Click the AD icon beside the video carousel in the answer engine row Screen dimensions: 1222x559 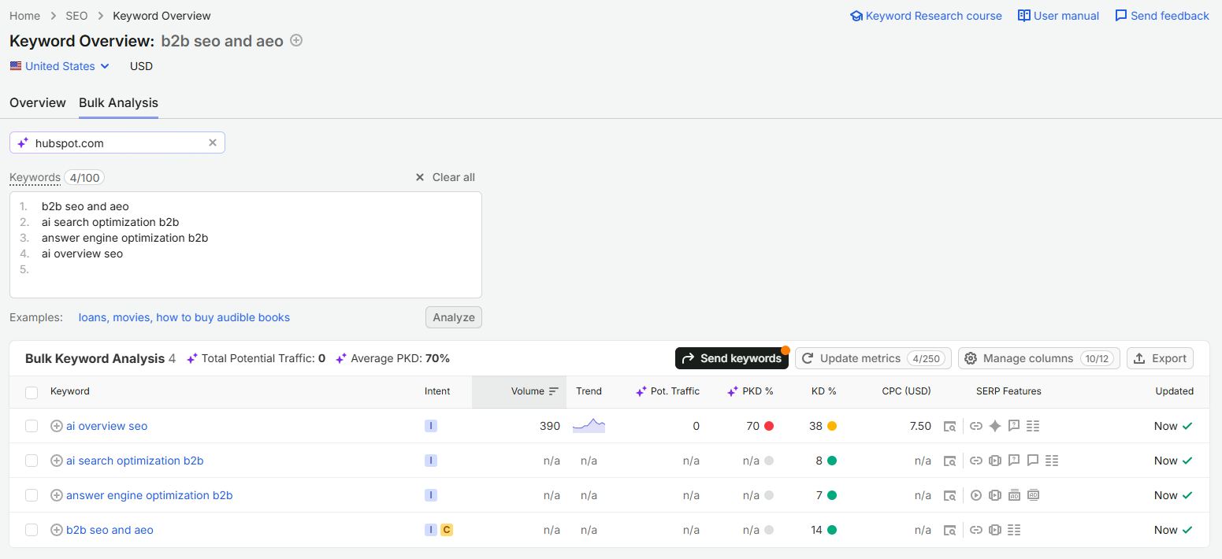click(x=1014, y=495)
